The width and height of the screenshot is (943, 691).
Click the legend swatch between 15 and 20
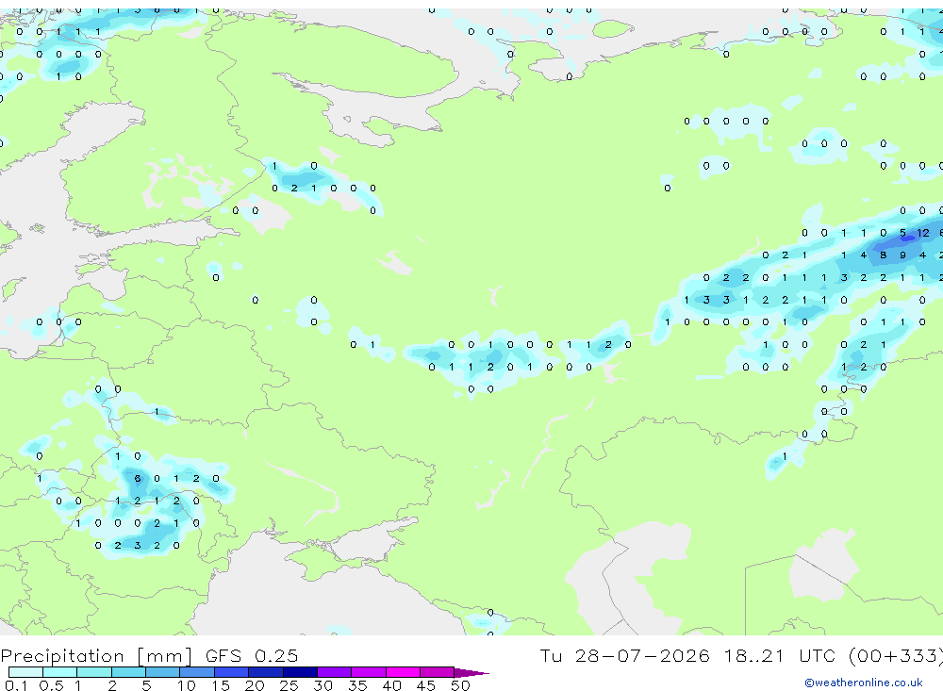[x=232, y=672]
